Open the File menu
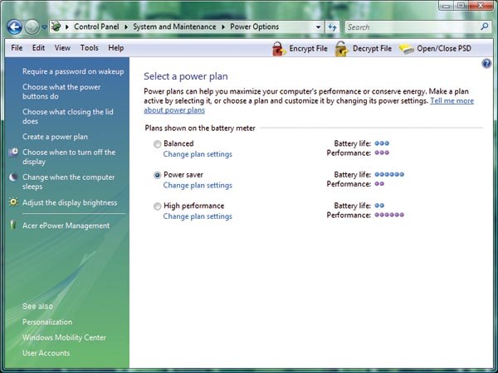Image resolution: width=498 pixels, height=373 pixels. pyautogui.click(x=17, y=48)
